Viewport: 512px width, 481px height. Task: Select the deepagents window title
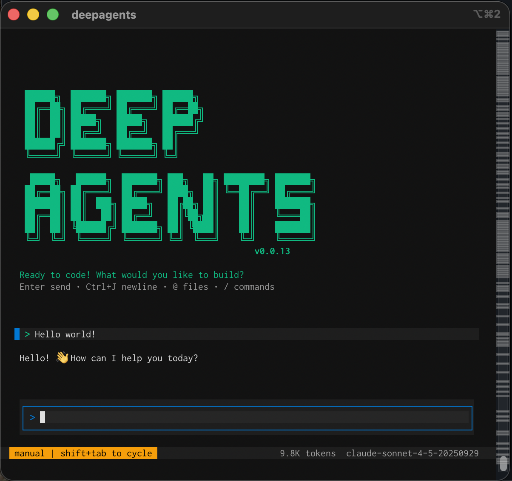[x=104, y=15]
